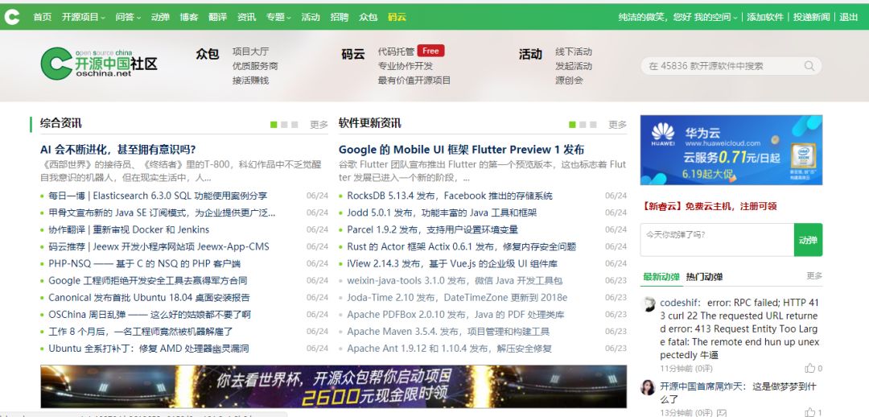Image resolution: width=869 pixels, height=417 pixels.
Task: Select second page dot in 综合资讯
Action: (284, 125)
